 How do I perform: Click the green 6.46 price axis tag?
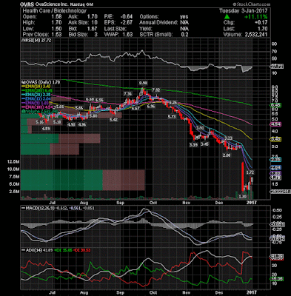point(276,105)
